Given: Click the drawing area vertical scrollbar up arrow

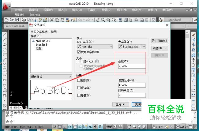Looking at the screenshot, I should (x=187, y=32).
